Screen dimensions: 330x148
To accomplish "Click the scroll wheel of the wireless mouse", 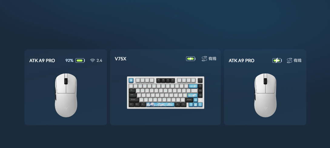I will [66, 81].
